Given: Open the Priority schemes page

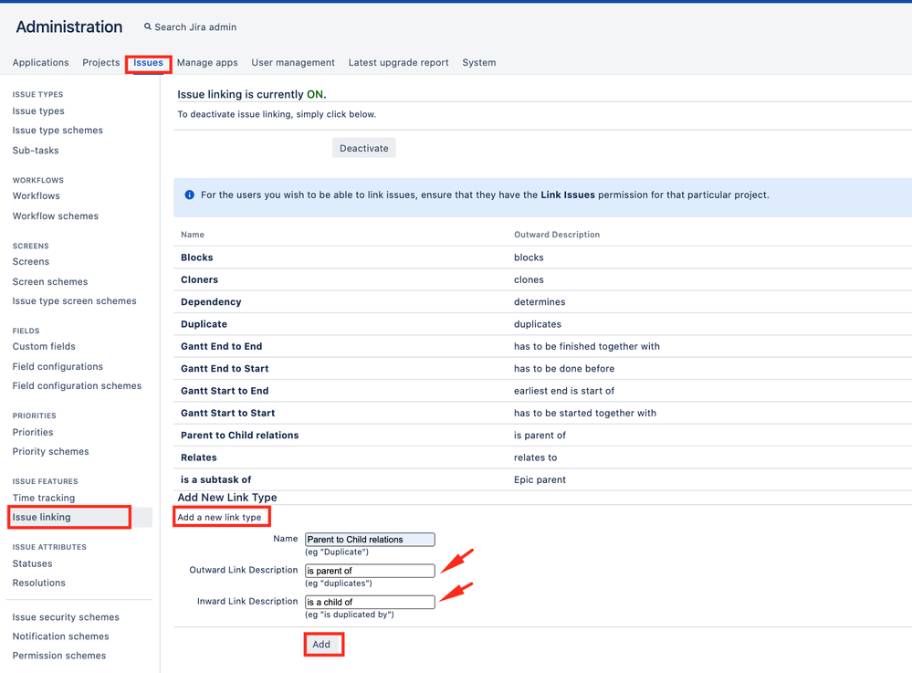Looking at the screenshot, I should (x=50, y=451).
